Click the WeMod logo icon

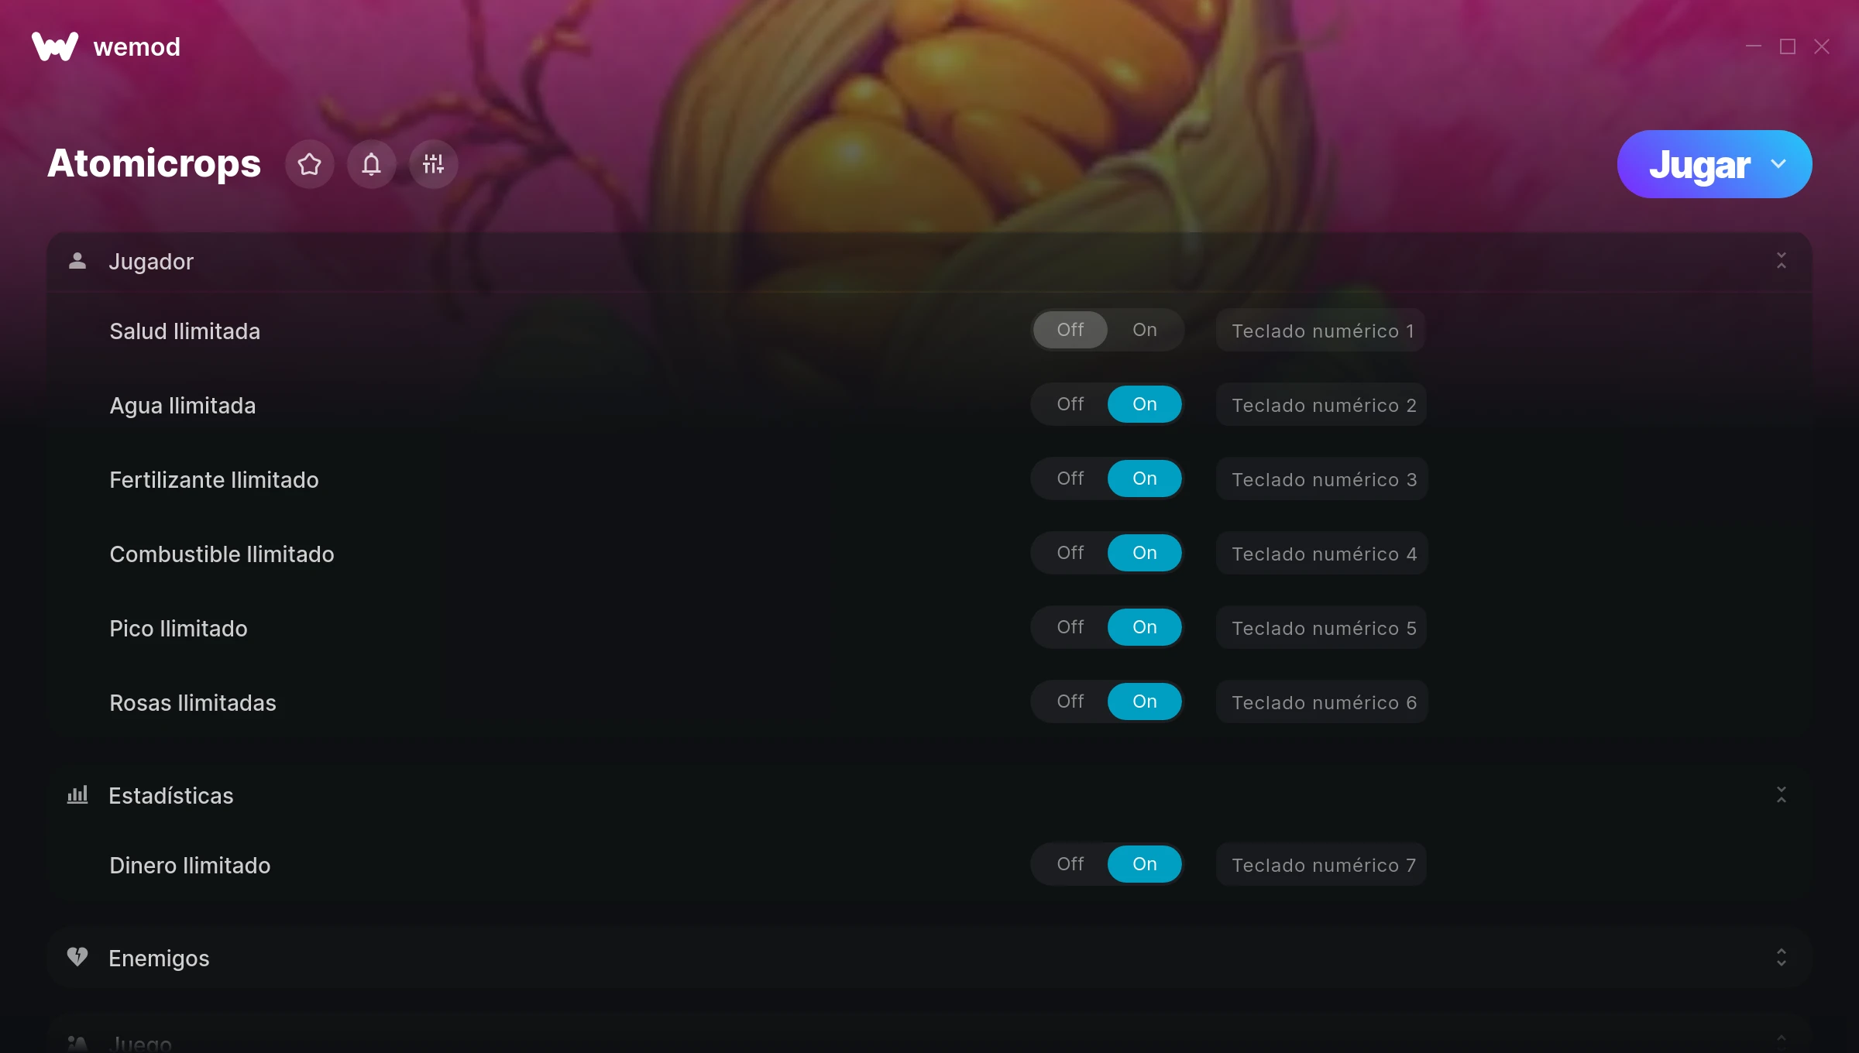click(x=55, y=46)
